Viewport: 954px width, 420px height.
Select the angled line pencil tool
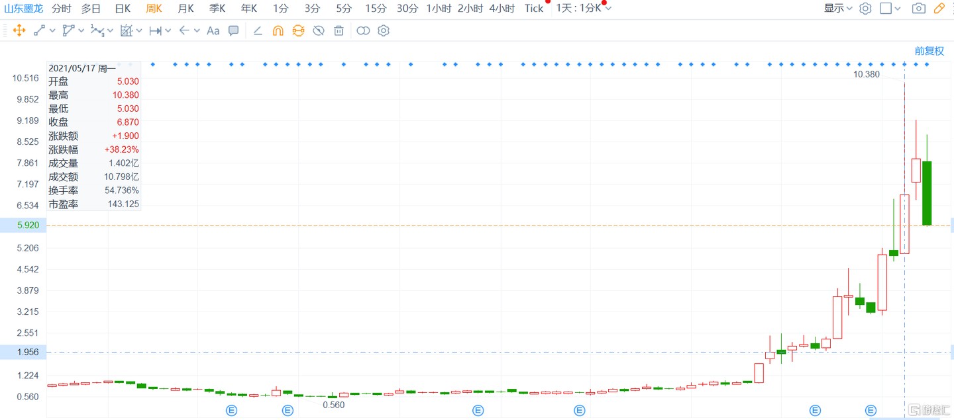pyautogui.click(x=258, y=30)
